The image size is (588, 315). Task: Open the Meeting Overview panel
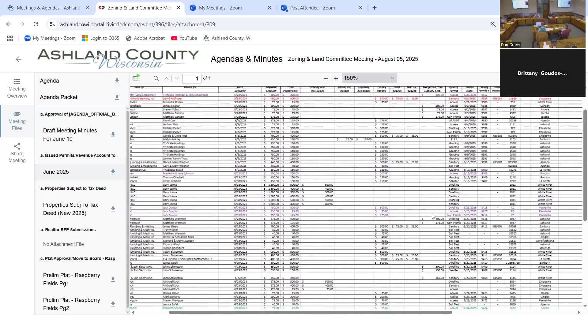[x=17, y=89]
